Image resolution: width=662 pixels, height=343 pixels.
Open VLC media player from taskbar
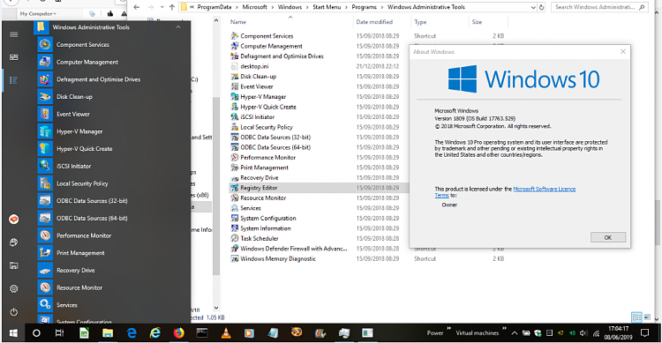click(226, 333)
